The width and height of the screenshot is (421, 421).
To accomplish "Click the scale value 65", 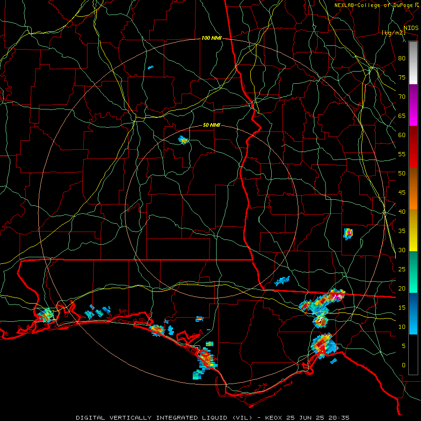I will (x=402, y=116).
